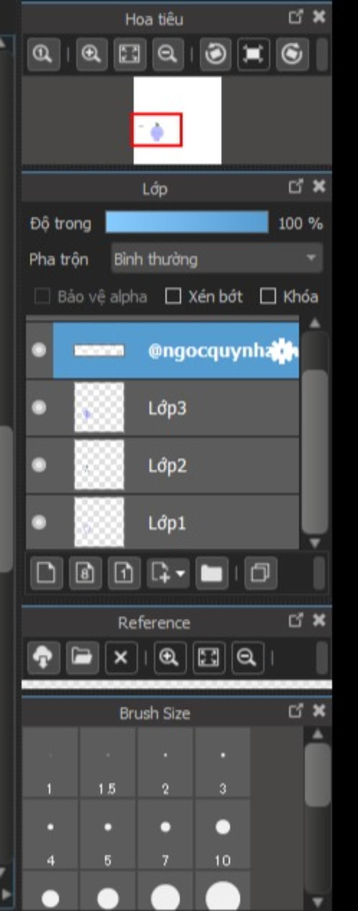Add a new 1-bit layer

(124, 572)
